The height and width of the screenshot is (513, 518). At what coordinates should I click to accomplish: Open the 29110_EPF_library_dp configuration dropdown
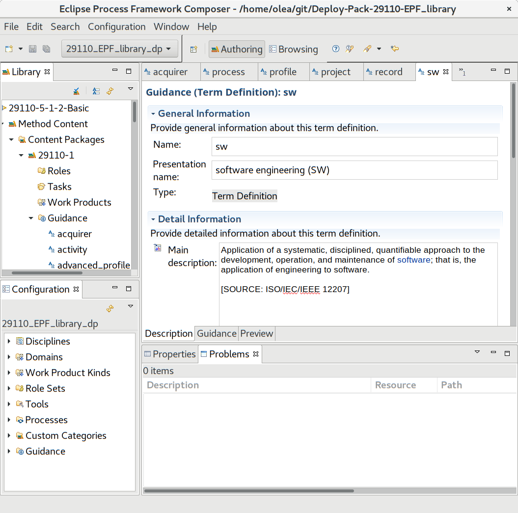tap(120, 49)
